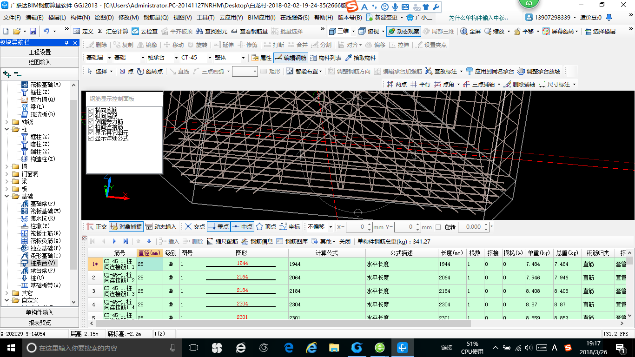Screen dimensions: 635x357
Task: Open 查看钢筋量 rebar quantity view
Action: coord(249,31)
